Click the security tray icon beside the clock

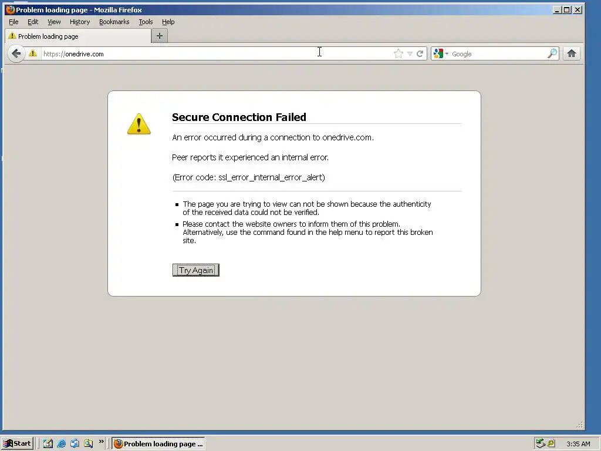click(551, 444)
